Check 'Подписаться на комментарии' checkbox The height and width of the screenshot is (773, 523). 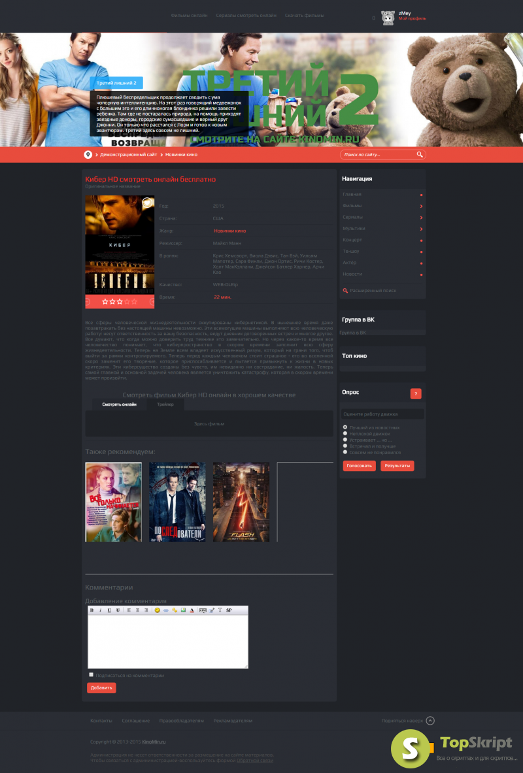(91, 675)
